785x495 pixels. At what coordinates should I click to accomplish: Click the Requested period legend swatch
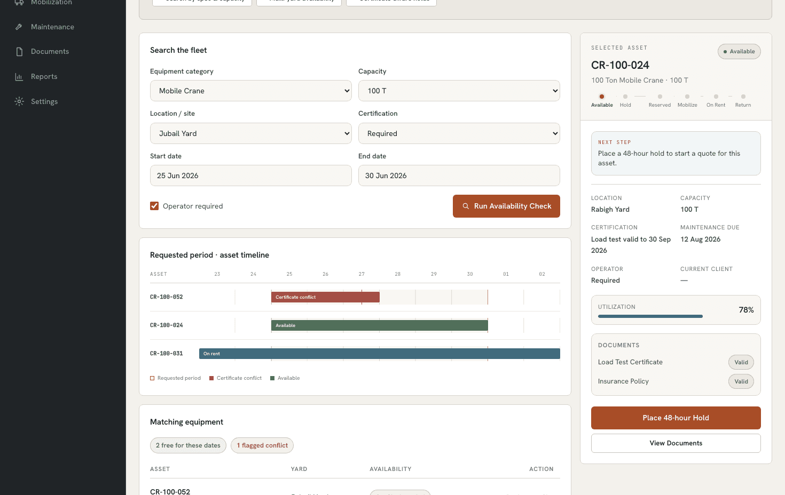pos(152,378)
